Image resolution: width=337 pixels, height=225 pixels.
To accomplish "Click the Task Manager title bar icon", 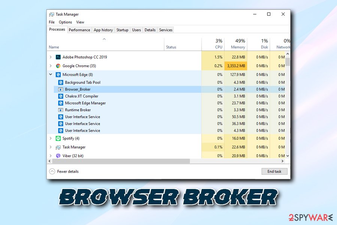I will [52, 14].
